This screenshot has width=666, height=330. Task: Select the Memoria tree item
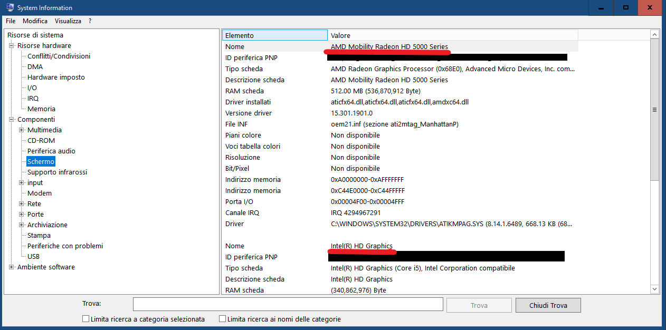tap(41, 109)
